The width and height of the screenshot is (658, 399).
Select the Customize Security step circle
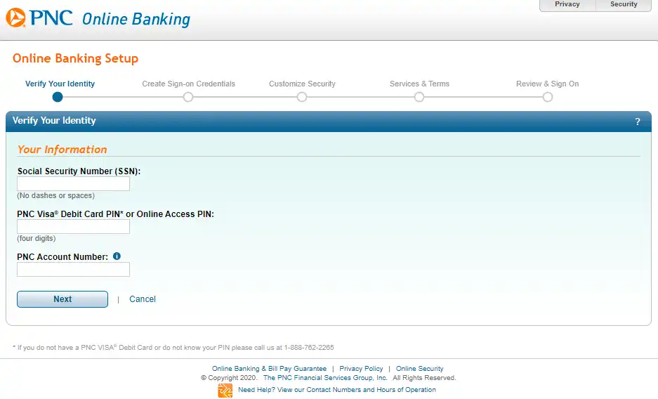tap(302, 98)
